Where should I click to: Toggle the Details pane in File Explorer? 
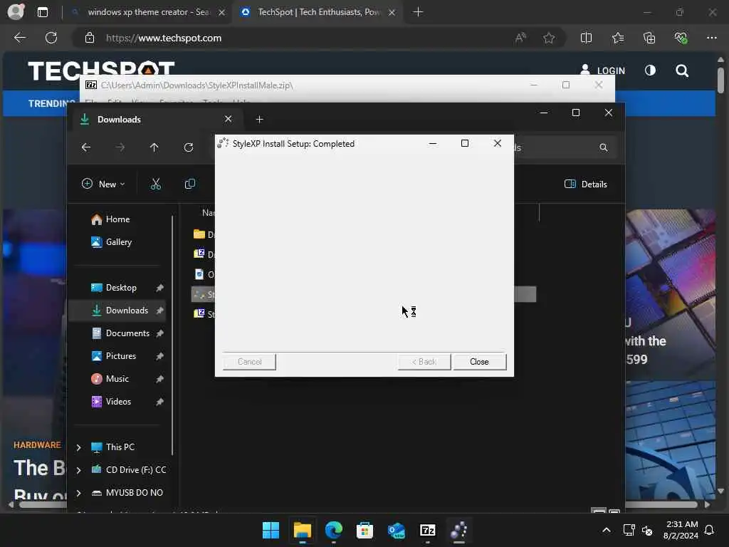tap(586, 184)
